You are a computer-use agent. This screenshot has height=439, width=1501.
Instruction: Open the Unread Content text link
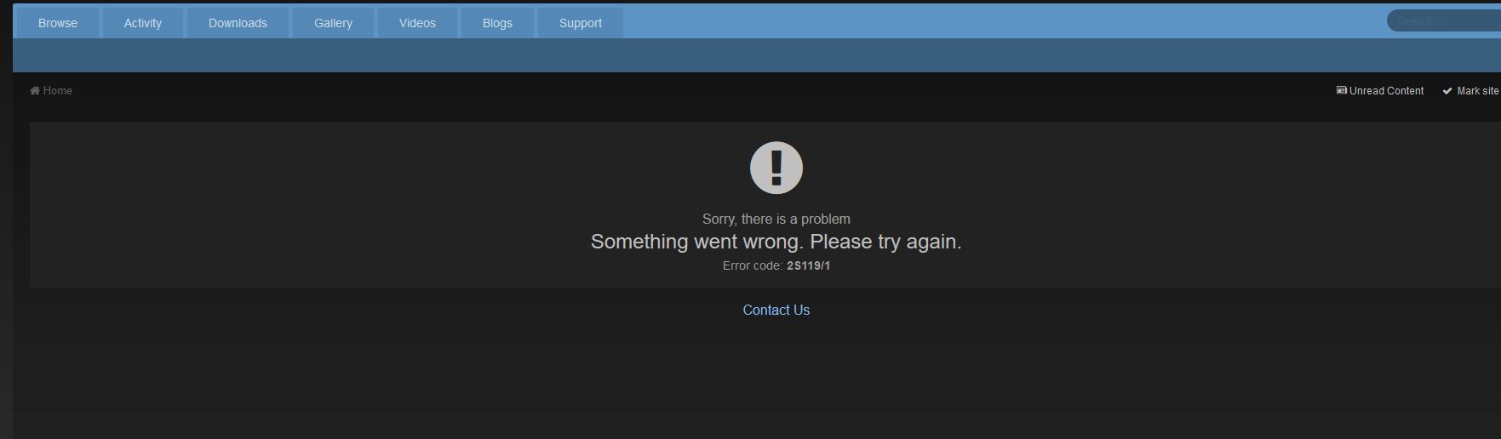coord(1386,91)
